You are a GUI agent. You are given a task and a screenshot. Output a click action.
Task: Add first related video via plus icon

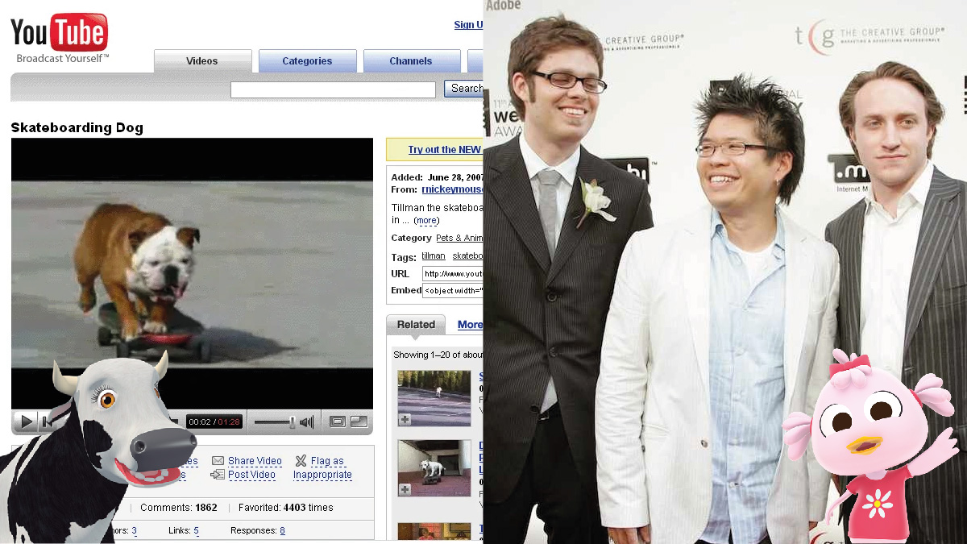coord(405,419)
